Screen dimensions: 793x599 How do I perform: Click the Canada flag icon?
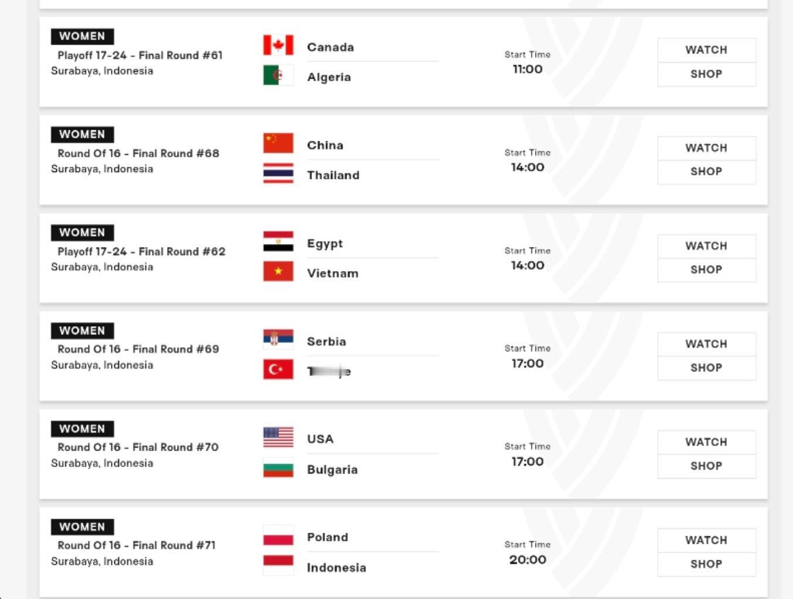(278, 45)
